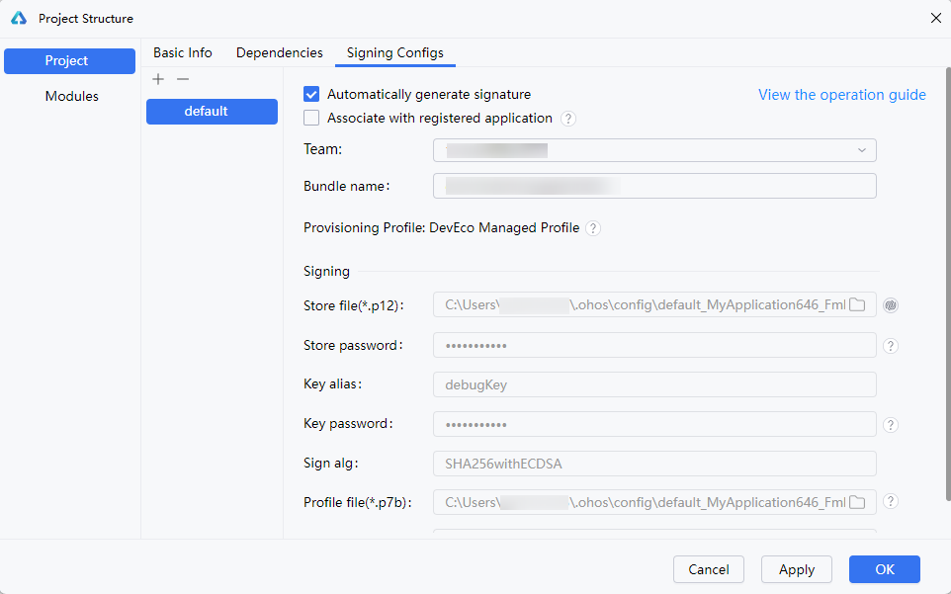Click the fingerprint icon beside Store file

click(890, 305)
